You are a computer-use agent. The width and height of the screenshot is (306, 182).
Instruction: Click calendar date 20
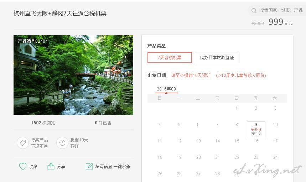(198, 157)
